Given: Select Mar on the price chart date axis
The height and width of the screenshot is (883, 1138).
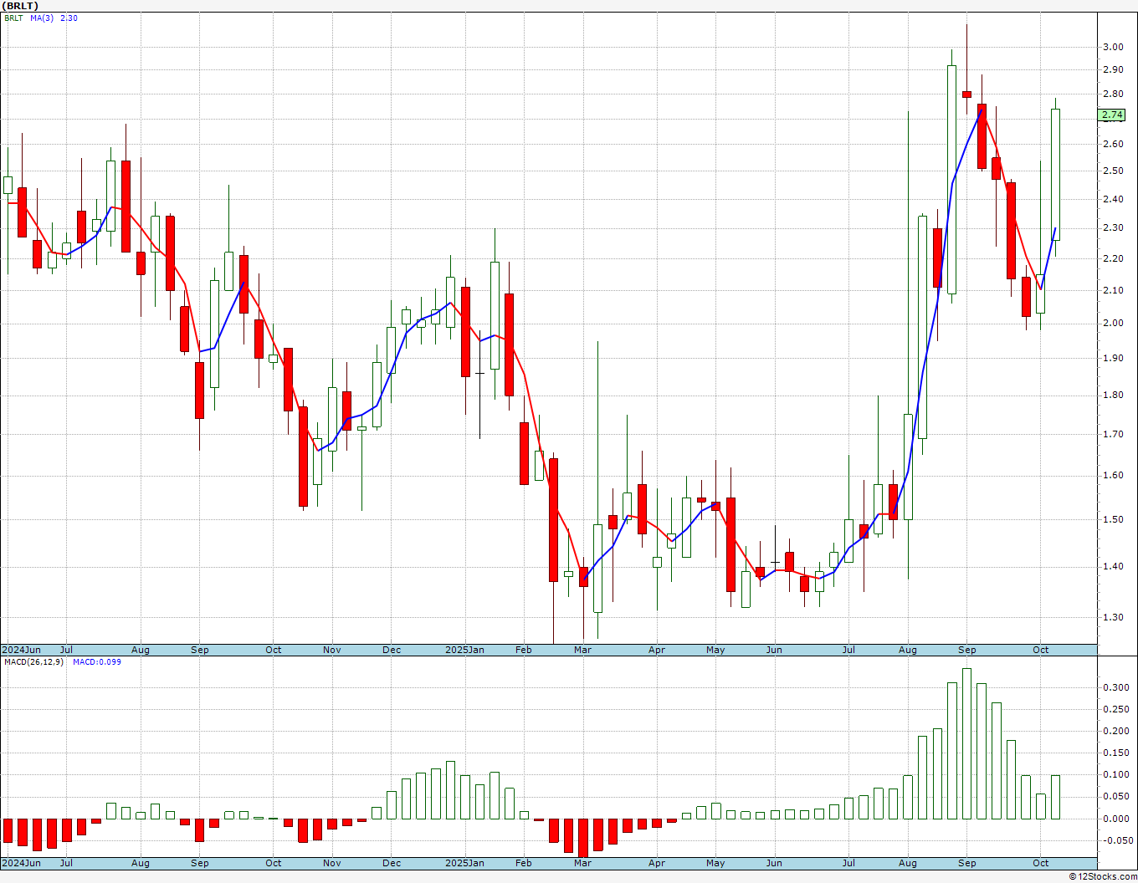Looking at the screenshot, I should coord(582,650).
